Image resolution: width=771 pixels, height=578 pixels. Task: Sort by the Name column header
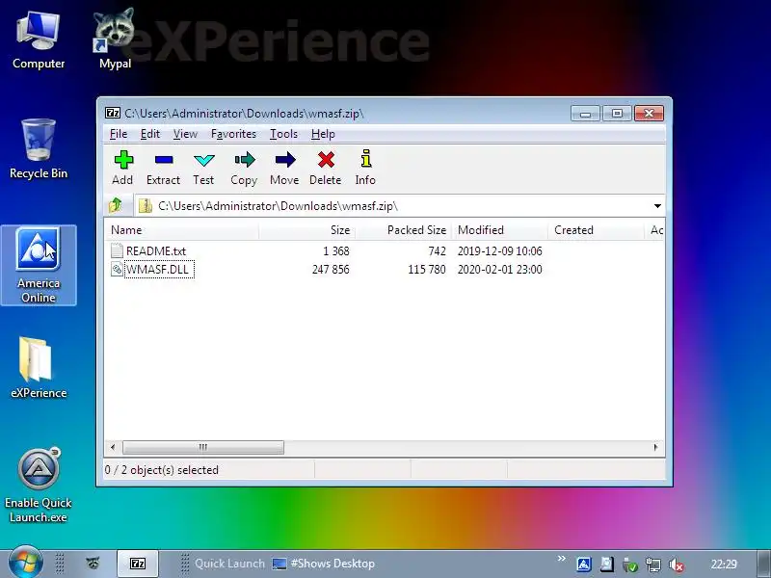(x=181, y=230)
